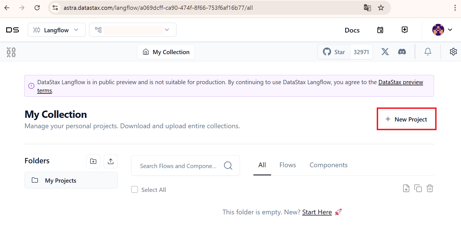Image resolution: width=461 pixels, height=250 pixels.
Task: Open site information icon in address bar
Action: point(55,8)
